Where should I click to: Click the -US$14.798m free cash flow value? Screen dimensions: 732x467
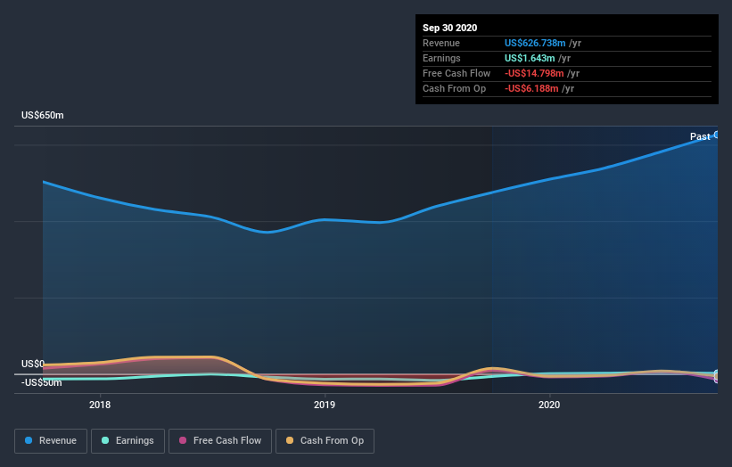(x=535, y=73)
